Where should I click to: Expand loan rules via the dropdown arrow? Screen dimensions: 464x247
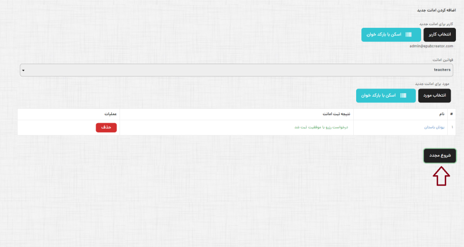(x=23, y=70)
